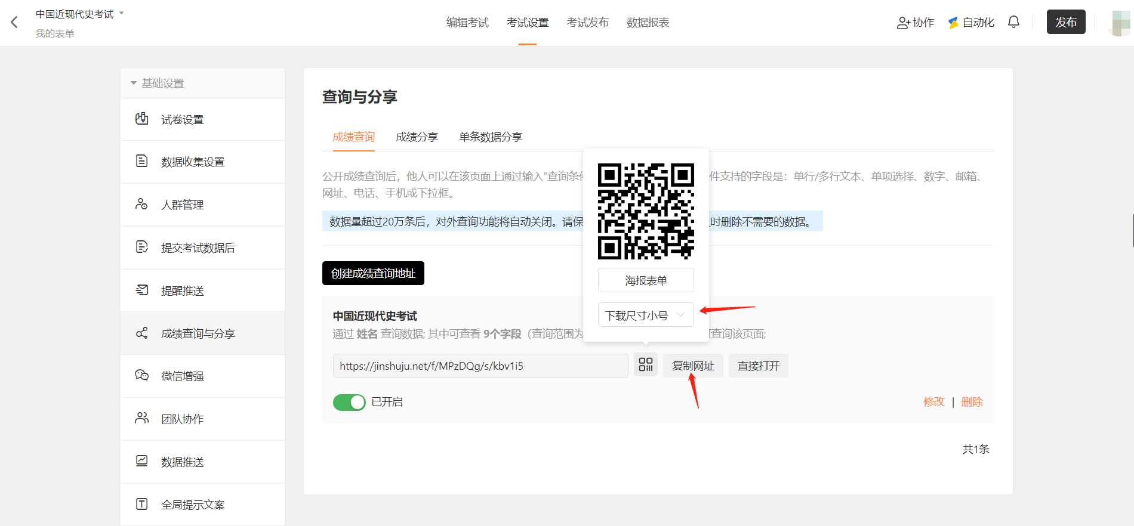Click the 发布 publish button
Screen dimensions: 1134x526
(1066, 22)
